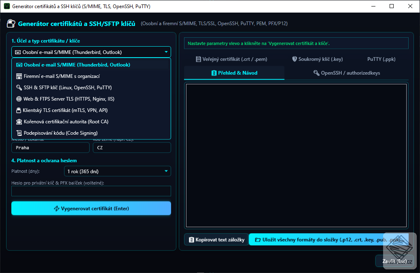Select Klientský TLS certifikát (mTLS, VPN, API)
Viewport: 420px width, 273px height.
[x=91, y=110]
